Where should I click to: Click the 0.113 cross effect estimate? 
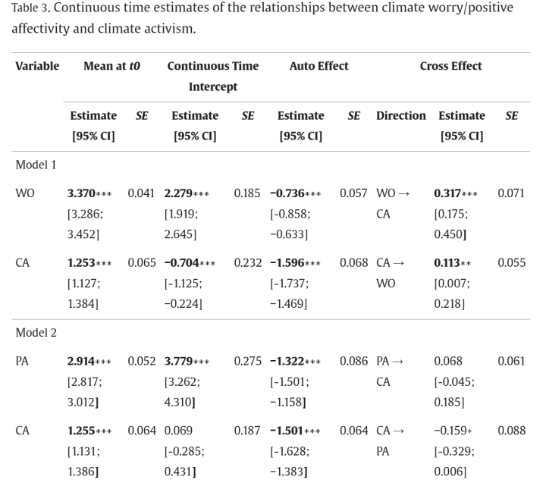[x=447, y=263]
